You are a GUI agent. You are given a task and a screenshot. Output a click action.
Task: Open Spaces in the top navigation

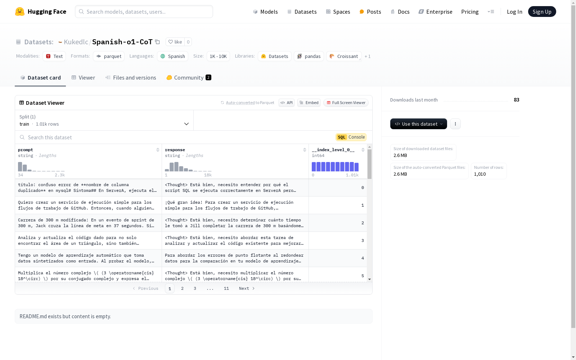coord(338,12)
